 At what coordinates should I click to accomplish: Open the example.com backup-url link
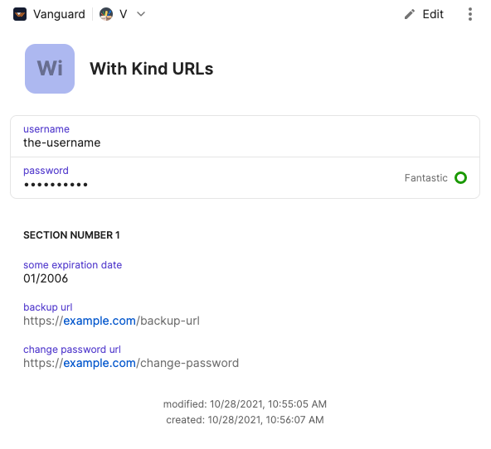[111, 321]
